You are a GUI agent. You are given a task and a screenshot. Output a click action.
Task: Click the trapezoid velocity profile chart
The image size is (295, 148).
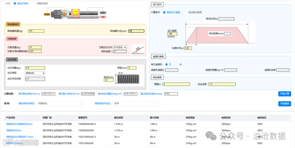click(x=217, y=34)
